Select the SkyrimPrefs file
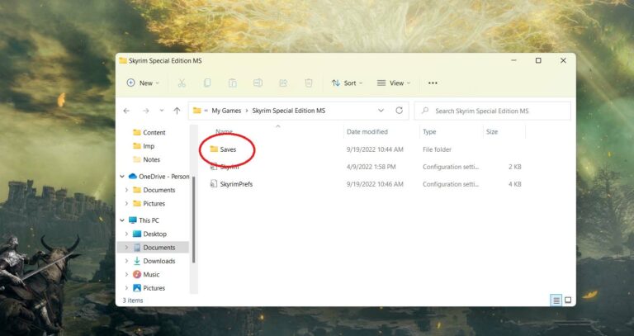 [x=237, y=184]
